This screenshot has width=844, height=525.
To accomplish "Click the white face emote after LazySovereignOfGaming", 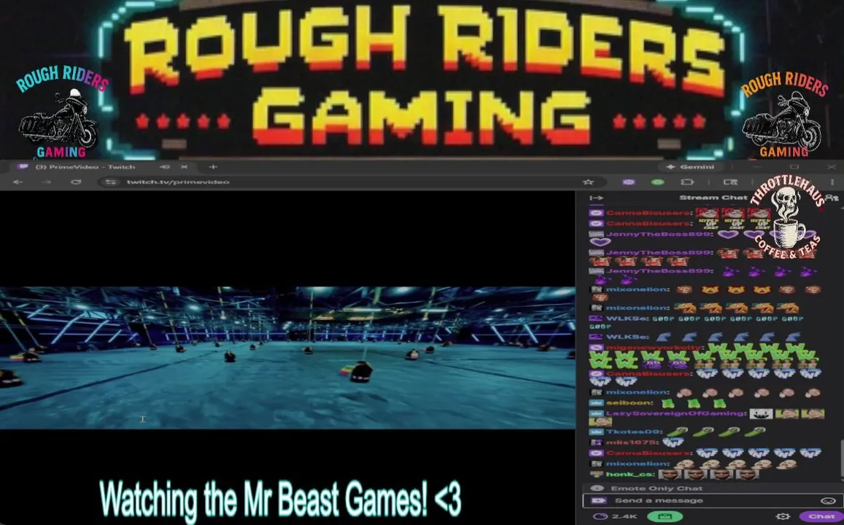I will pos(761,413).
